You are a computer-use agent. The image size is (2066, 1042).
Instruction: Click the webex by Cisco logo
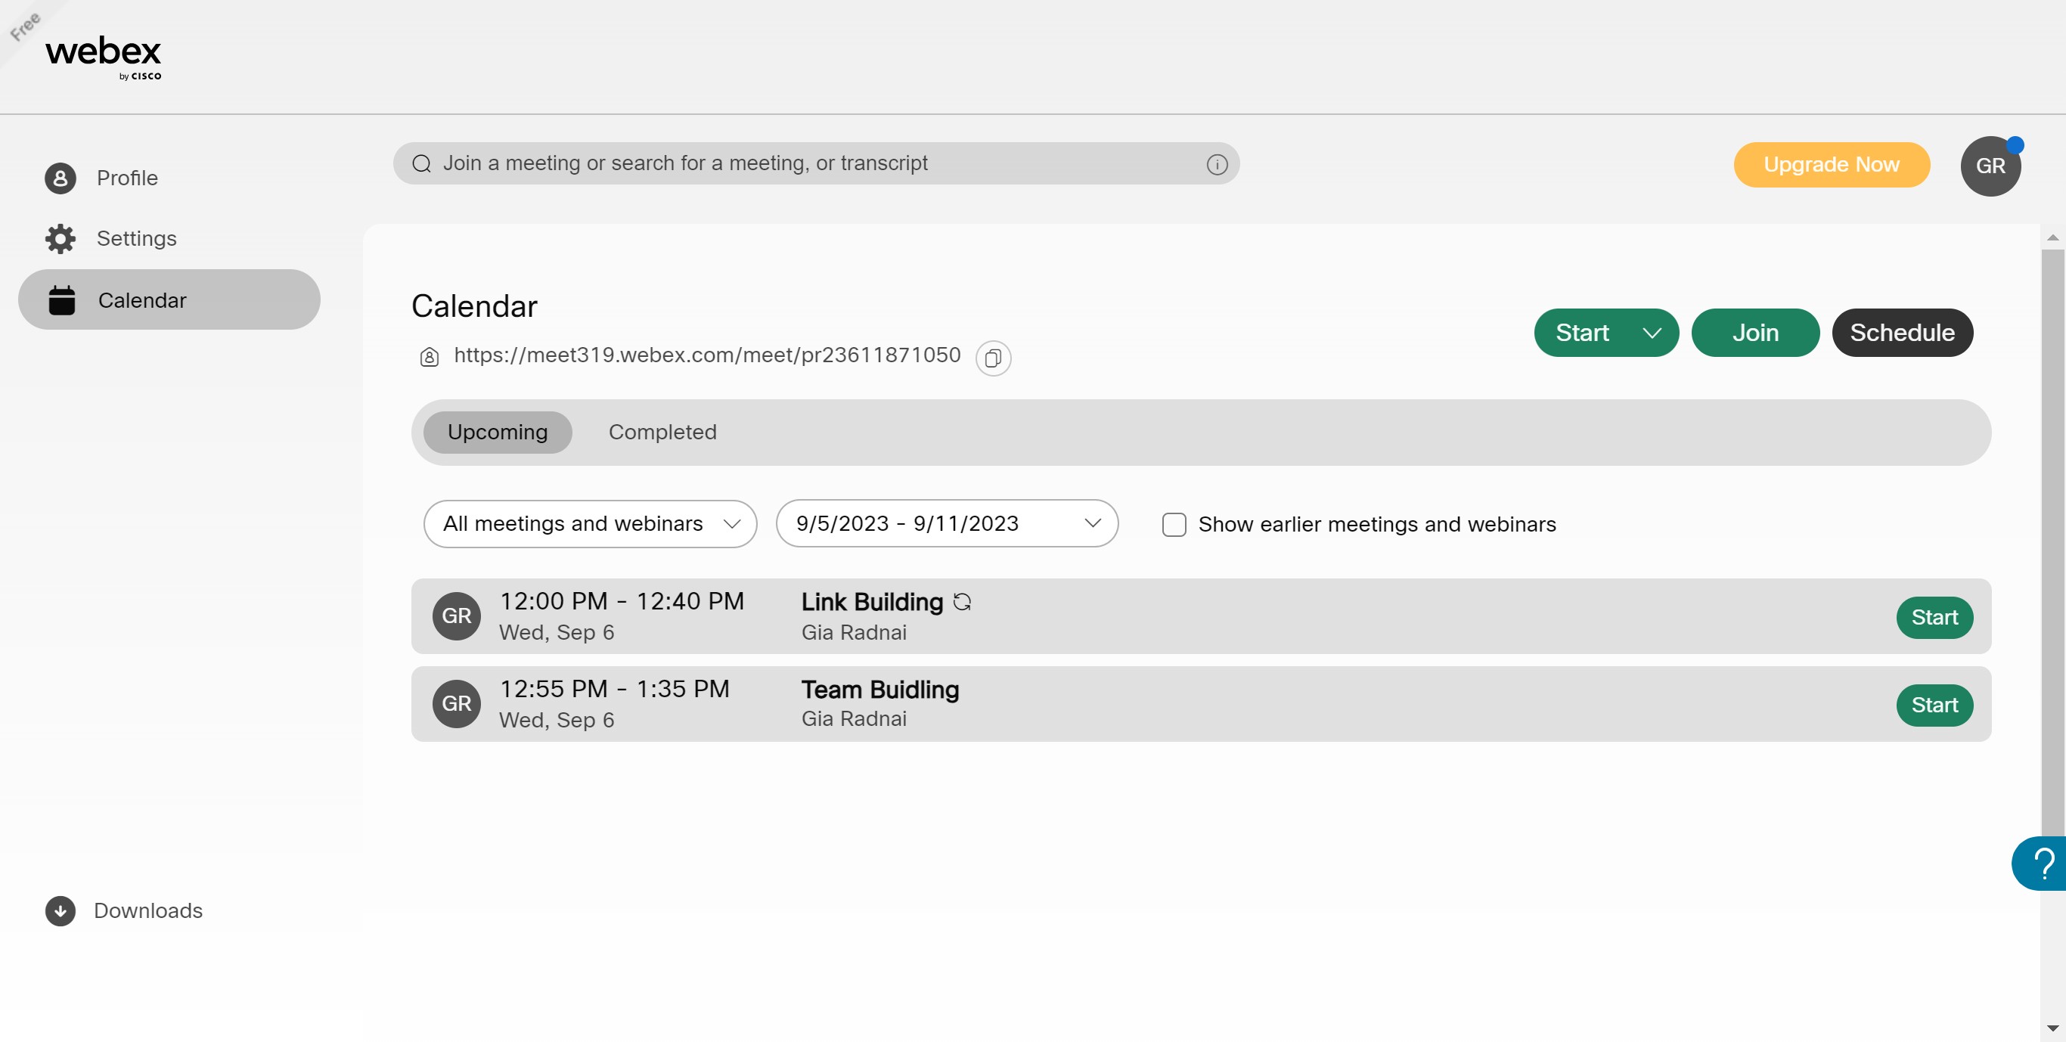click(104, 56)
